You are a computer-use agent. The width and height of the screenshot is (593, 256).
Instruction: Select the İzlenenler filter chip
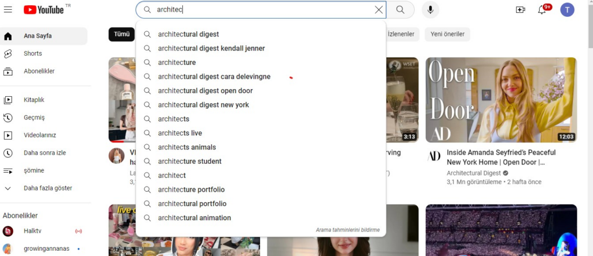[x=401, y=34]
